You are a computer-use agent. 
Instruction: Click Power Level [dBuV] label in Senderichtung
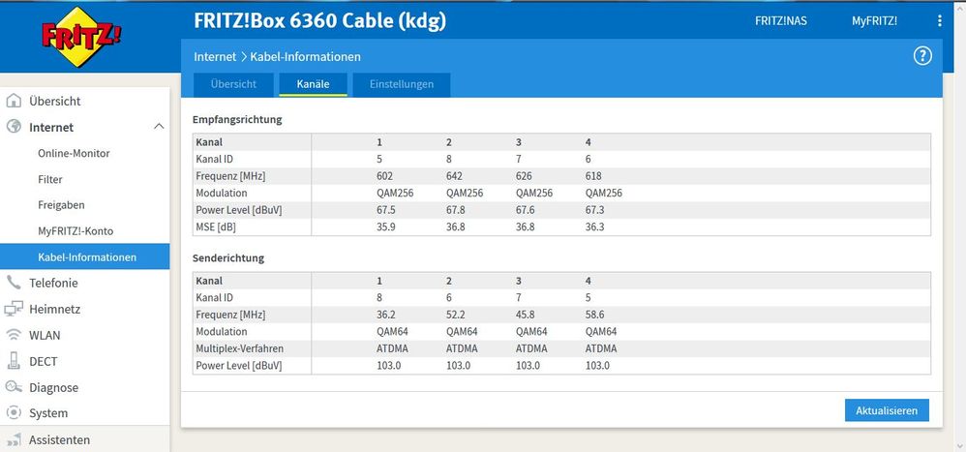[x=238, y=365]
